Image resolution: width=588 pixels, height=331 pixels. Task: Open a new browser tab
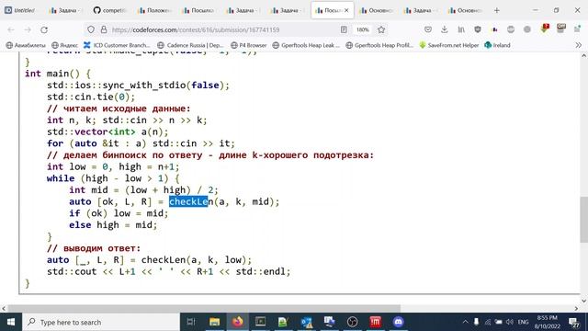tap(497, 10)
